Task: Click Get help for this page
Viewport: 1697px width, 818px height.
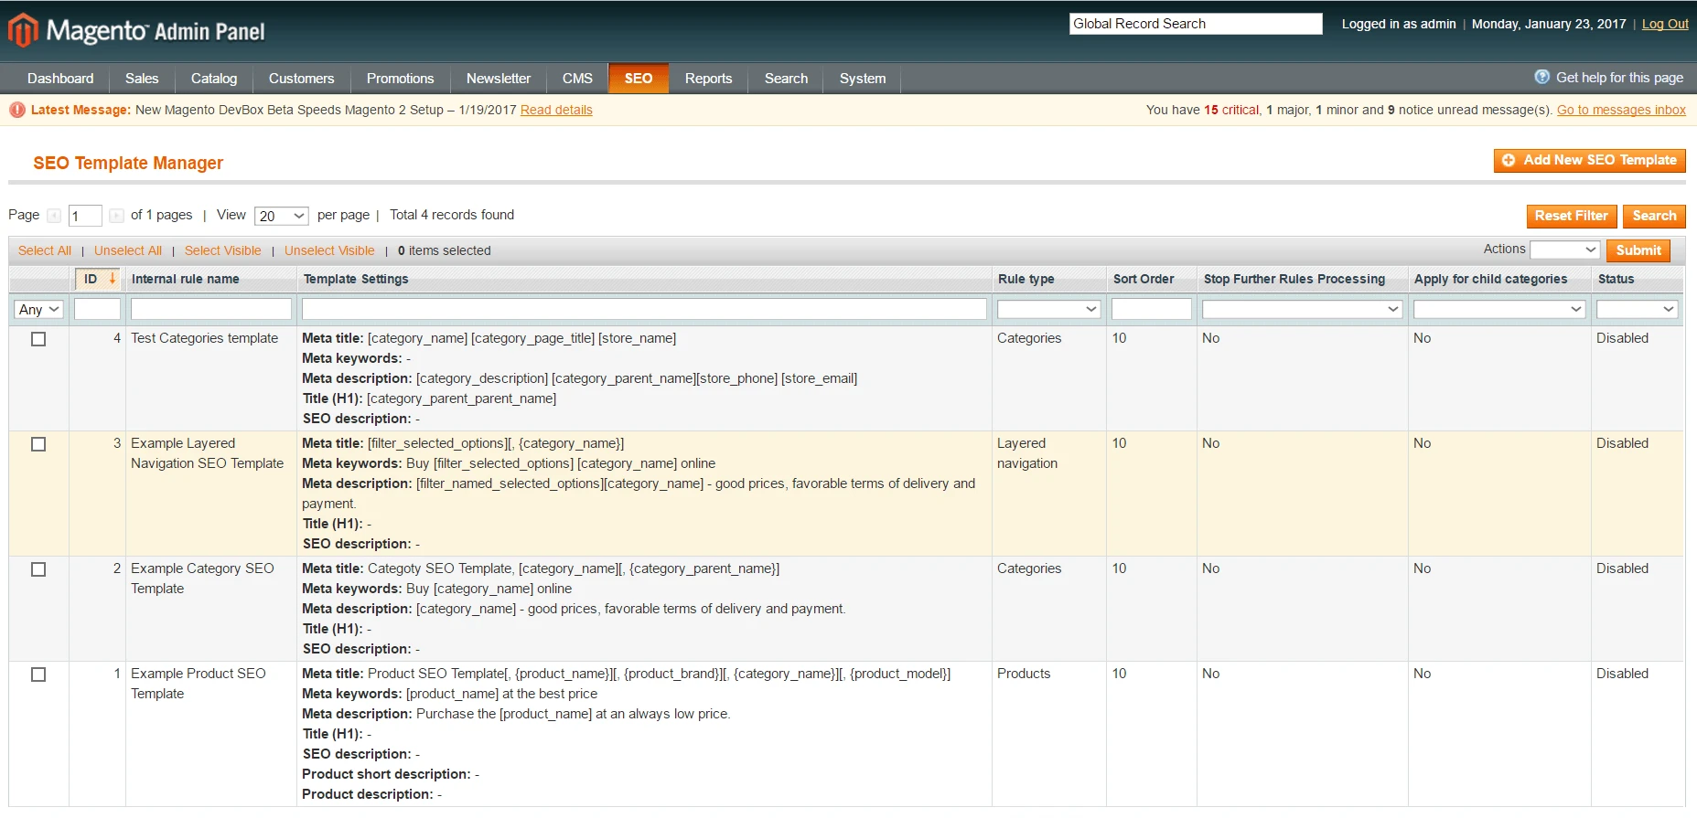Action: [x=1619, y=78]
